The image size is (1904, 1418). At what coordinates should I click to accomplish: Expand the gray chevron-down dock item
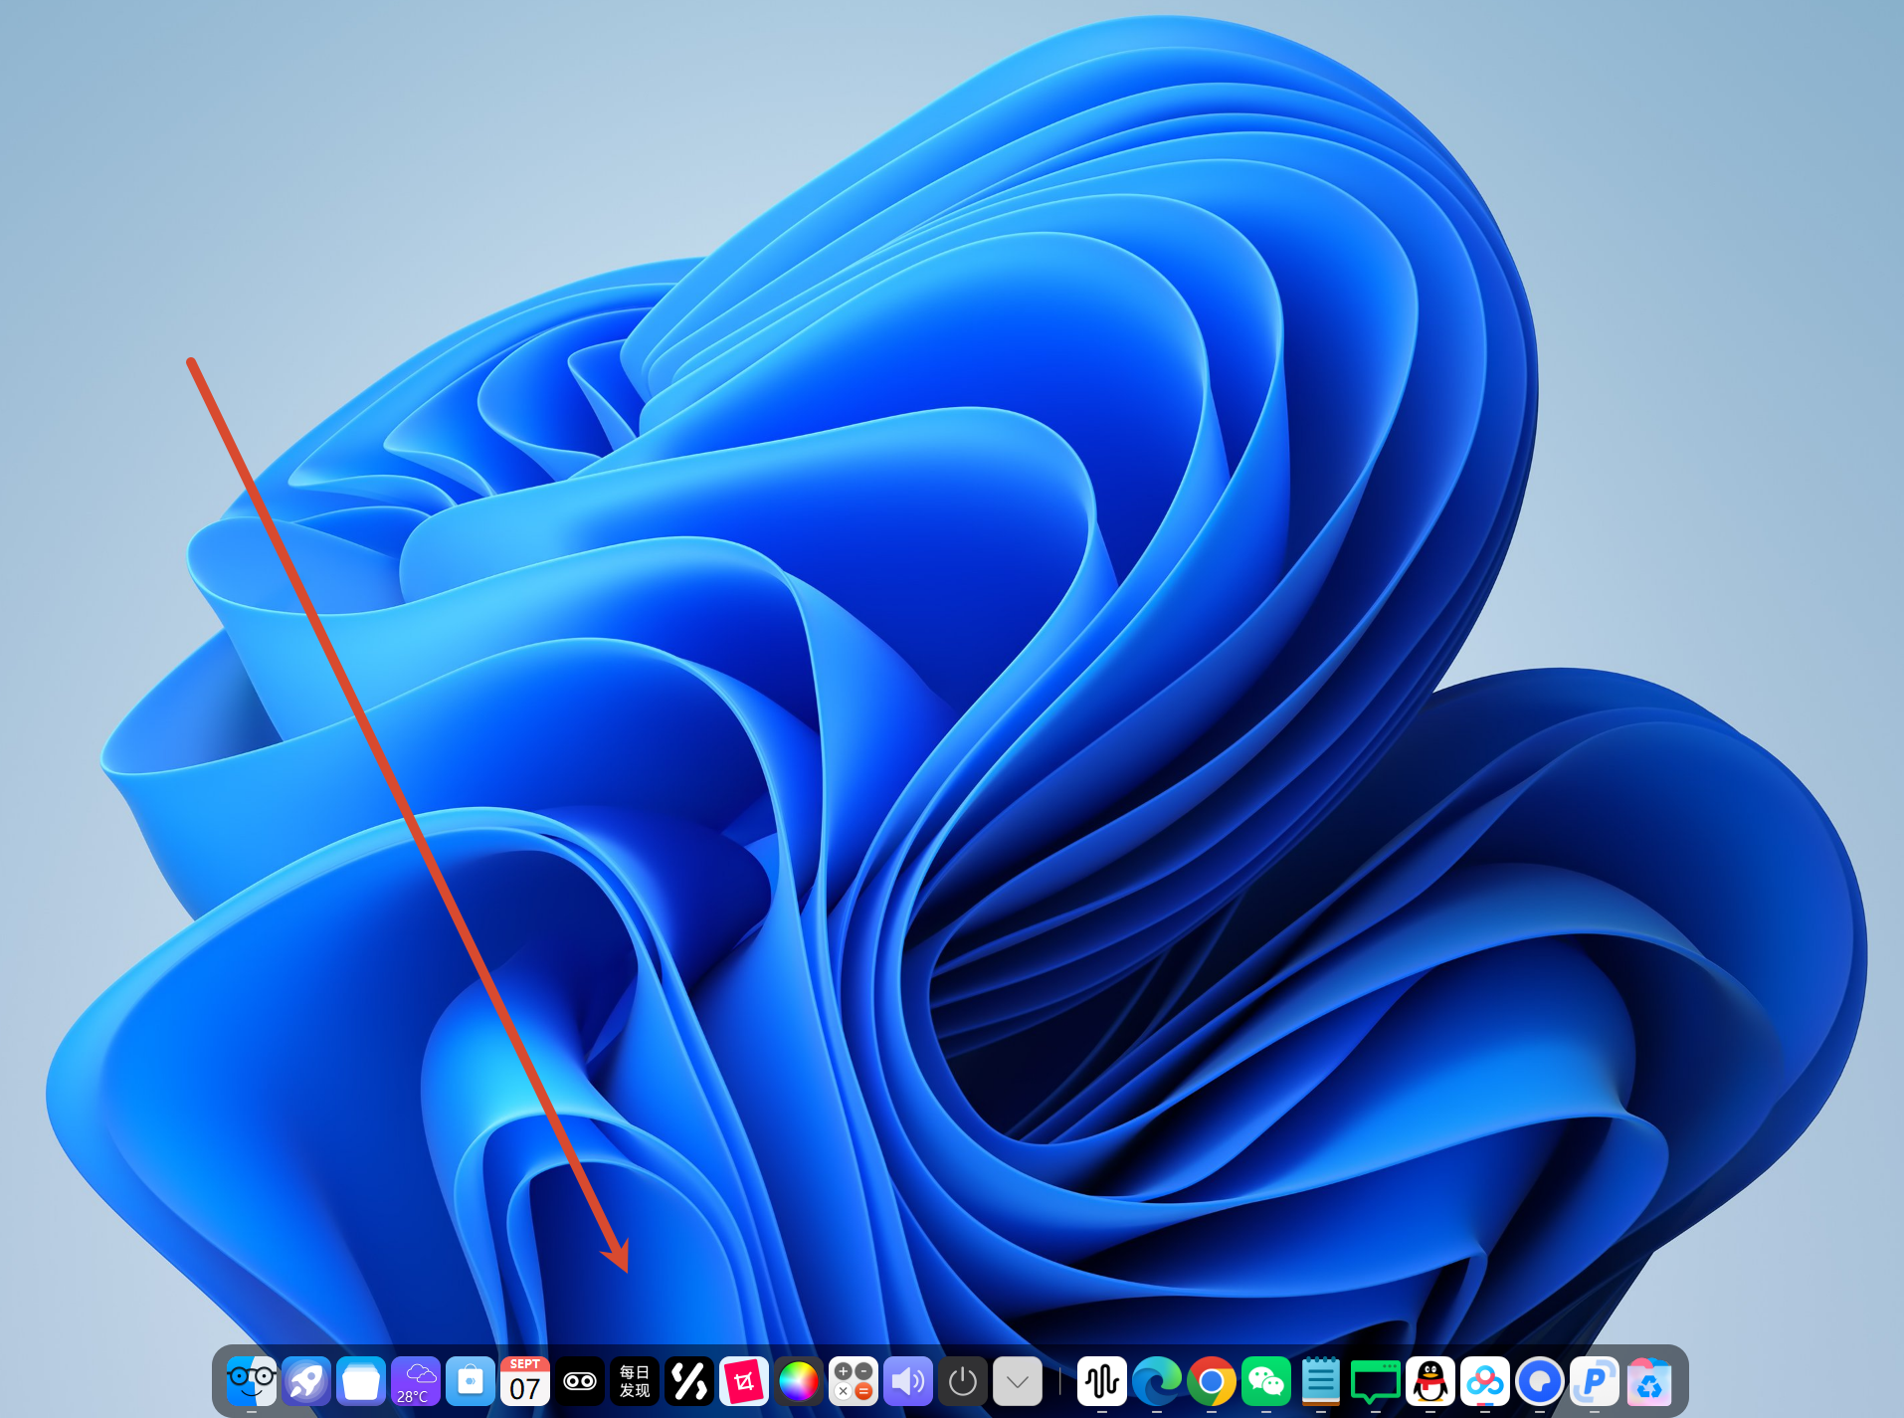(x=1018, y=1381)
